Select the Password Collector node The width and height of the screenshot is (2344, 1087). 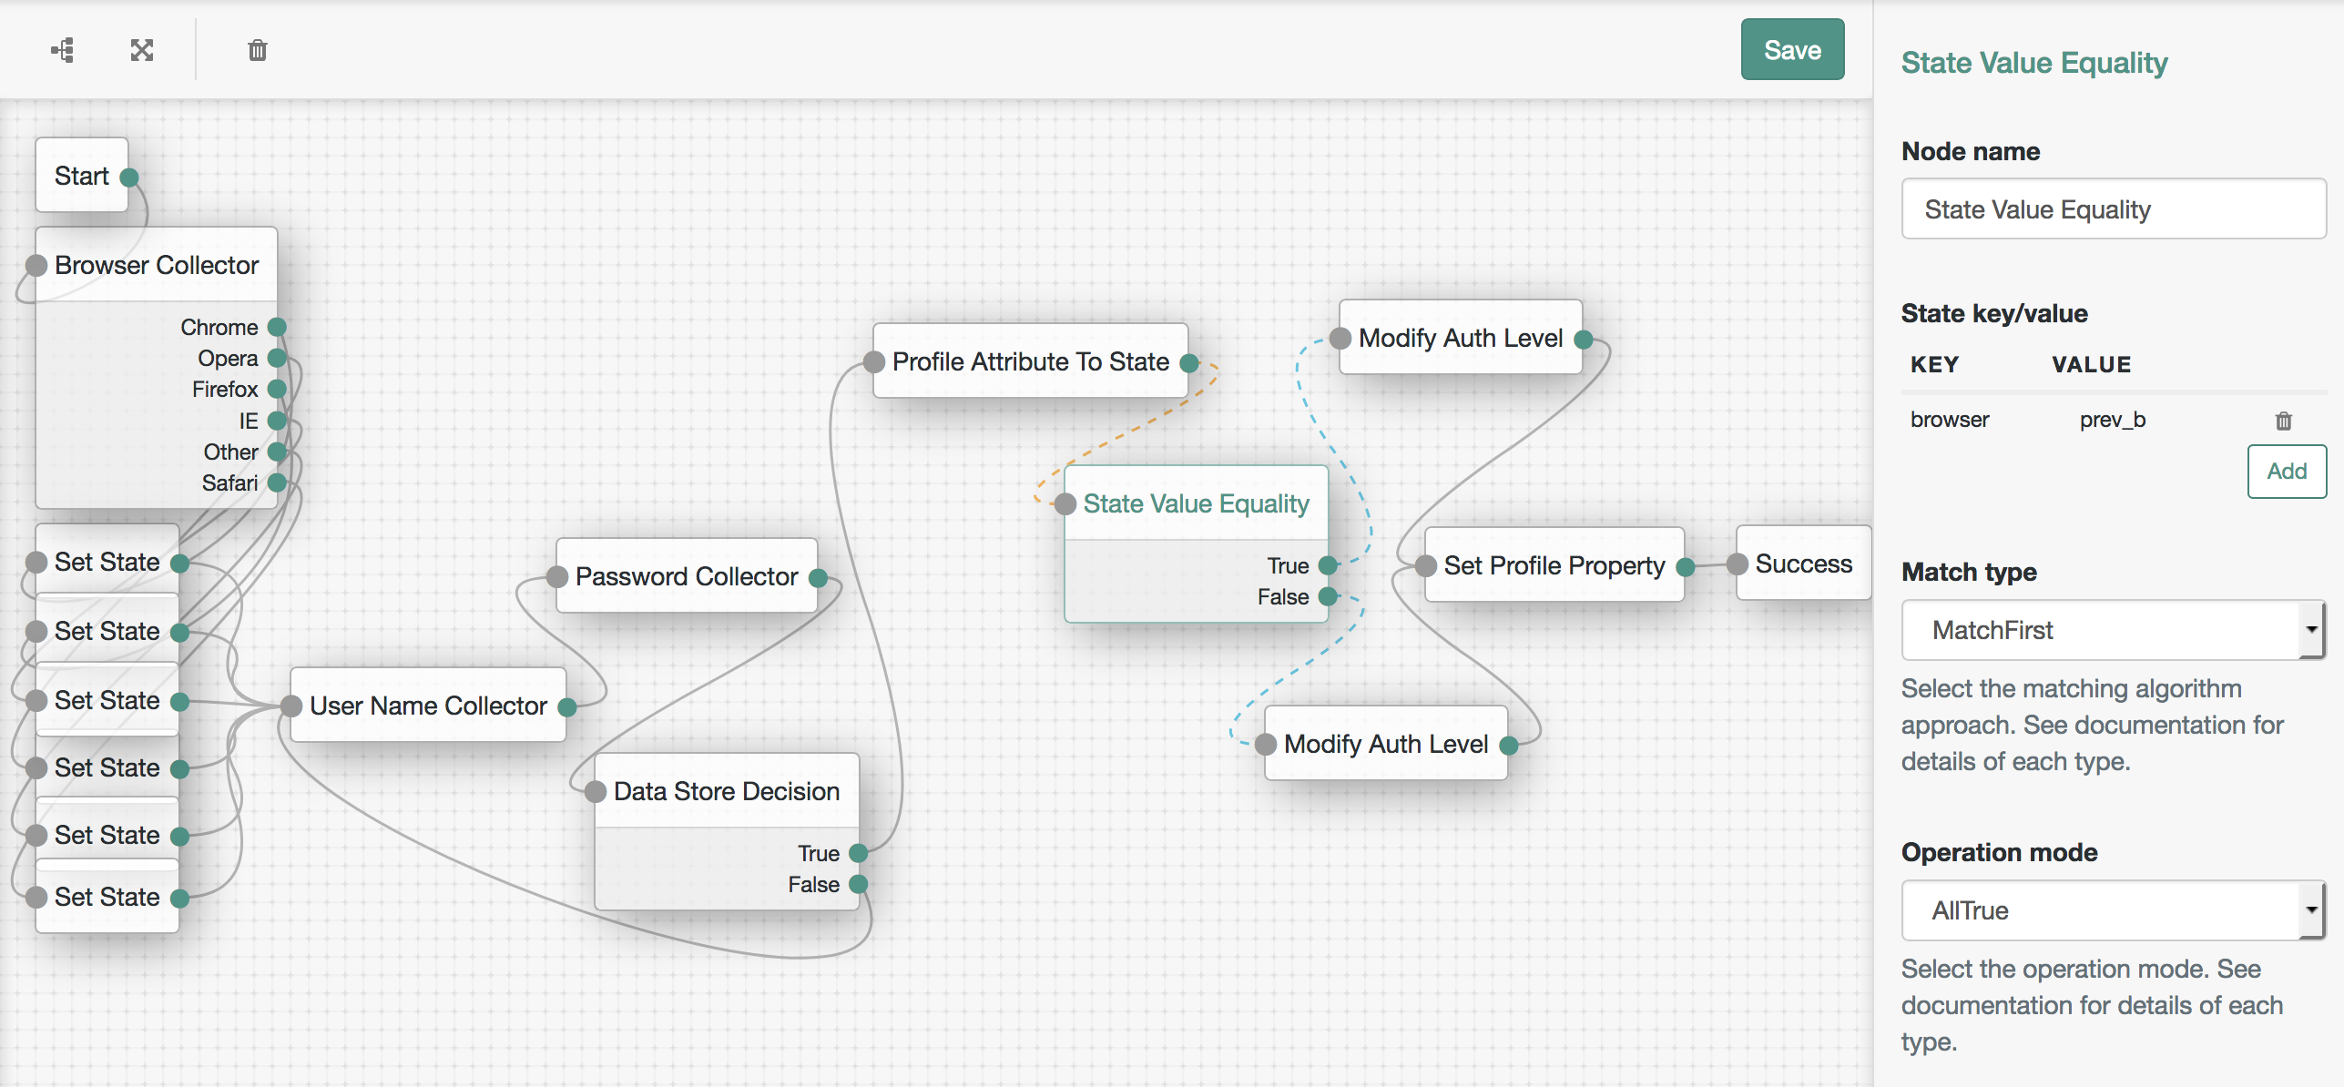pyautogui.click(x=686, y=576)
